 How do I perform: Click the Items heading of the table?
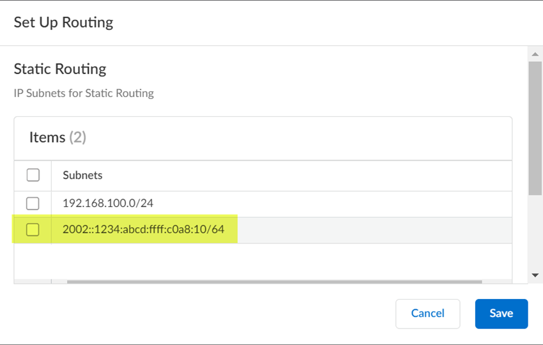(47, 137)
